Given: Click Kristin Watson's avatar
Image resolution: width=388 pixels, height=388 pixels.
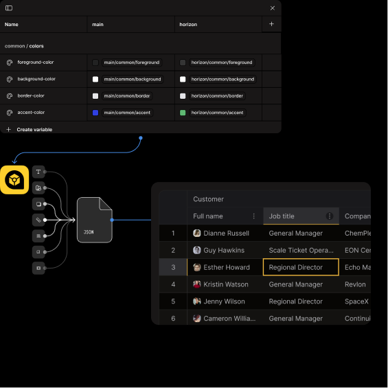Looking at the screenshot, I should tap(196, 284).
